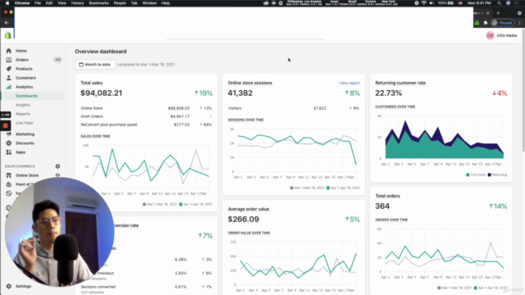The image size is (525, 295).
Task: Click the Shopify logo icon
Action: (7, 34)
